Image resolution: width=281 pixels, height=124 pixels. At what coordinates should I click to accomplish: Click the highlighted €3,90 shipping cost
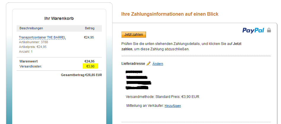(90, 66)
